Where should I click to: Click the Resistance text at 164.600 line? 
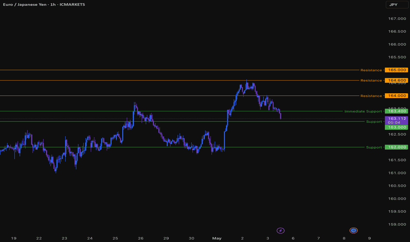coord(371,81)
